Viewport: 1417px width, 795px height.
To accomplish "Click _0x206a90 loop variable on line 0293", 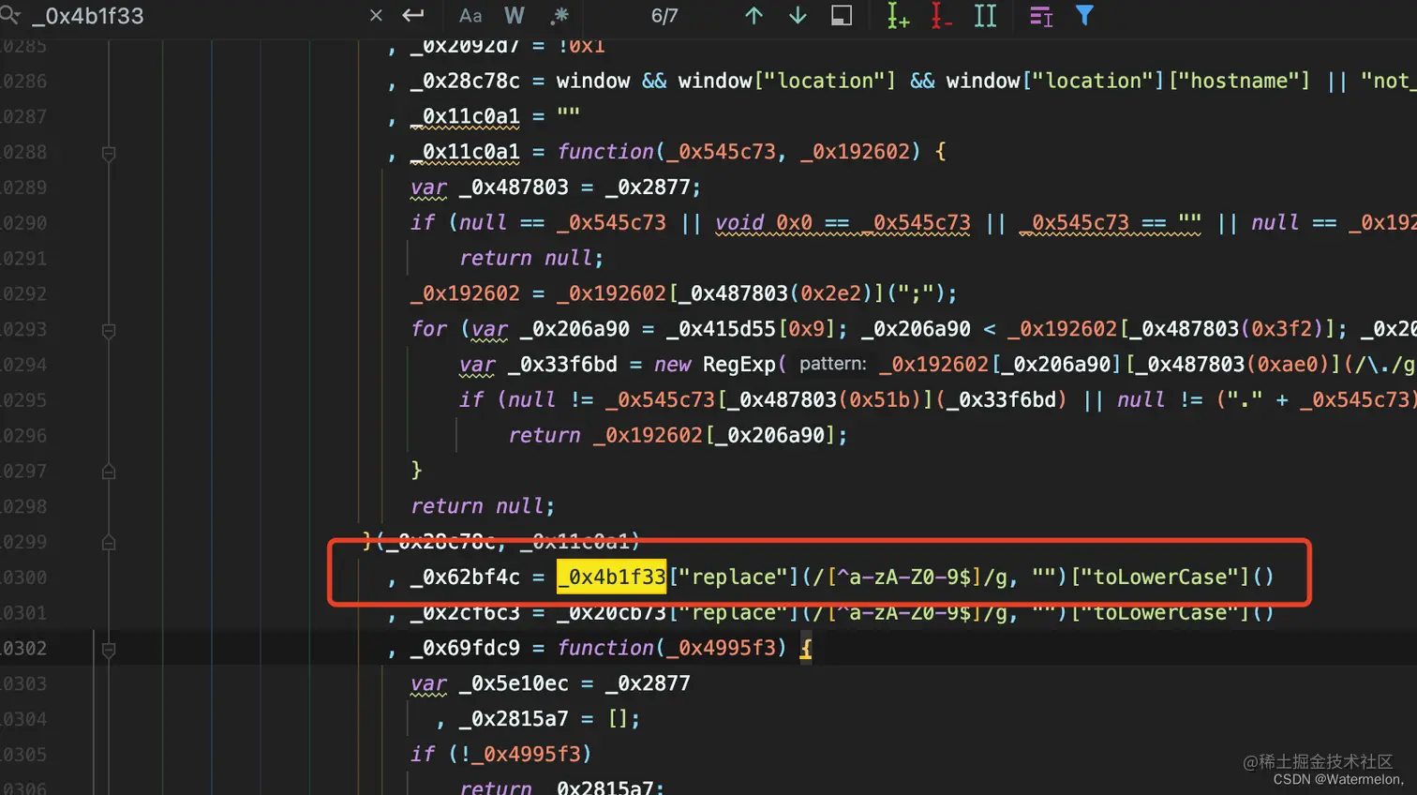I will pos(574,328).
